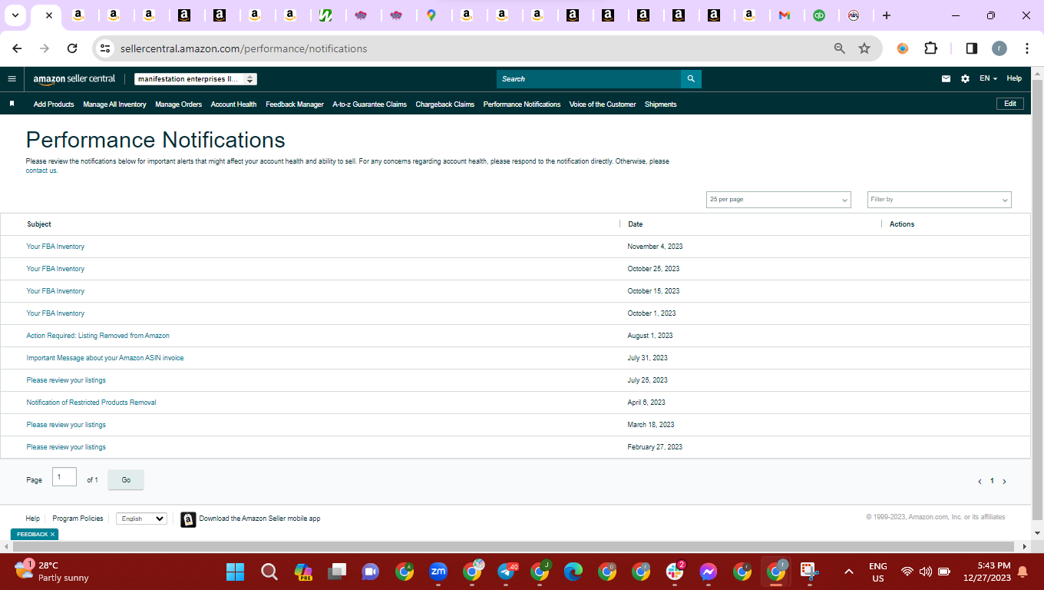Open the EN language dropdown
The height and width of the screenshot is (590, 1044).
[x=988, y=78]
